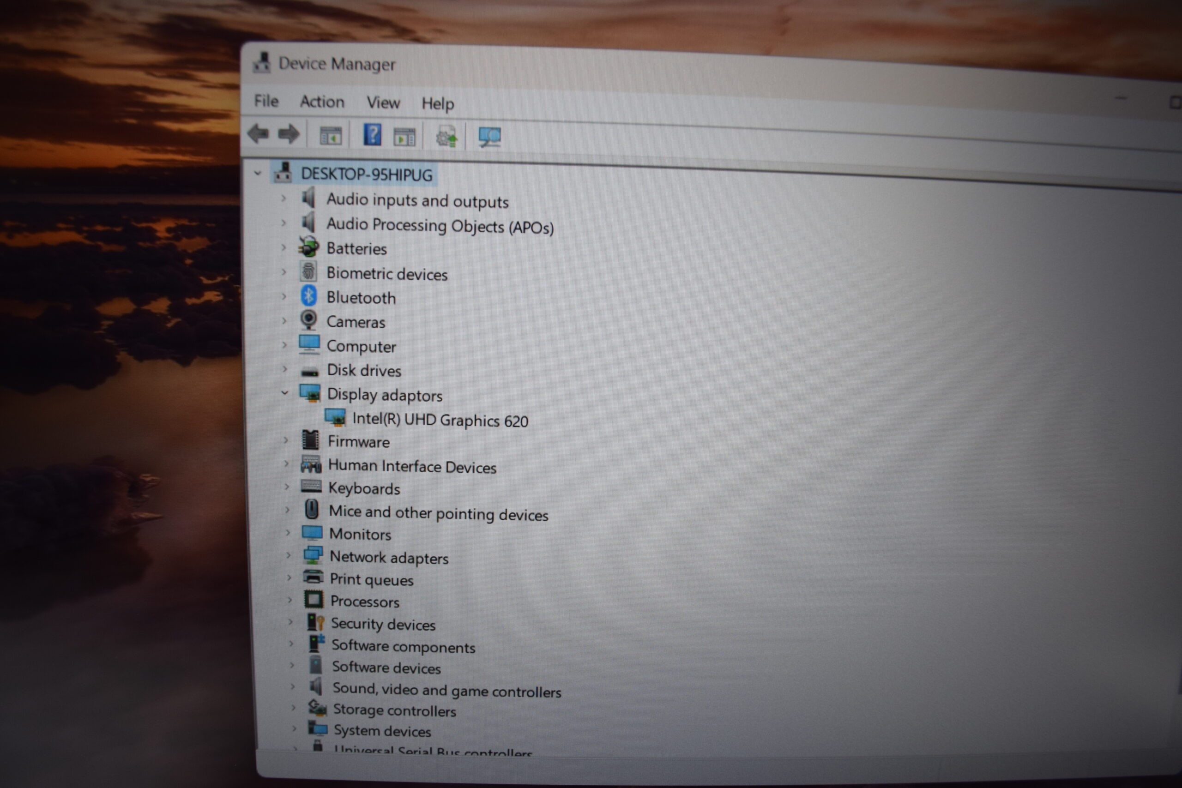Click the Show/Hide Console Tree toolbar icon
The image size is (1182, 788).
(331, 136)
